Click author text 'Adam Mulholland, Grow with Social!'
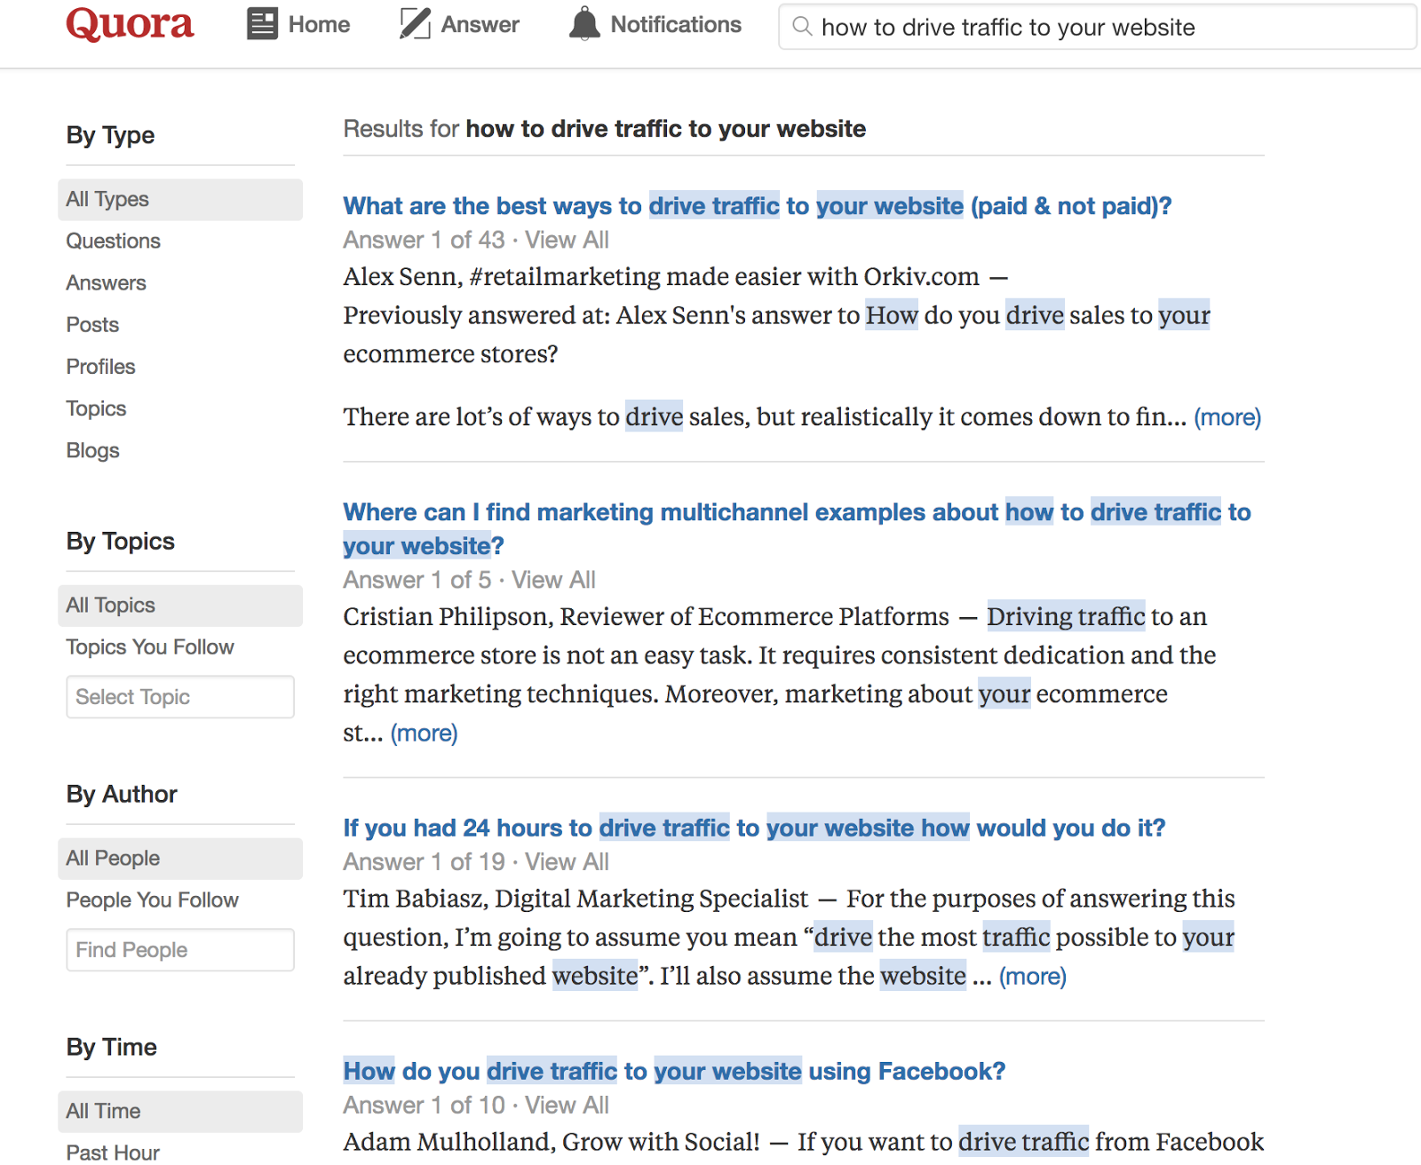The image size is (1421, 1165). (552, 1142)
